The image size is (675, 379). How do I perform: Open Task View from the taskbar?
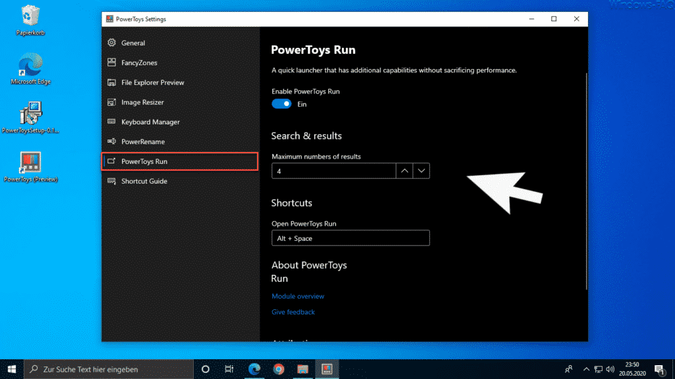click(x=229, y=369)
